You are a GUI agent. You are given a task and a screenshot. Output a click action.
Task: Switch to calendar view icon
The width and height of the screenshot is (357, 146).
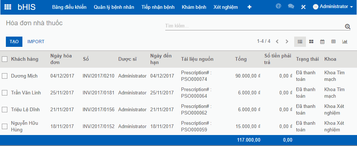(x=322, y=42)
